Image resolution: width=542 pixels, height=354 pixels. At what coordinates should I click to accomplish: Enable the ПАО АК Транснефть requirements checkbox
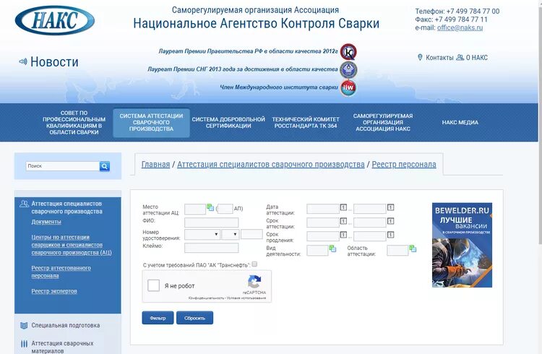[254, 264]
